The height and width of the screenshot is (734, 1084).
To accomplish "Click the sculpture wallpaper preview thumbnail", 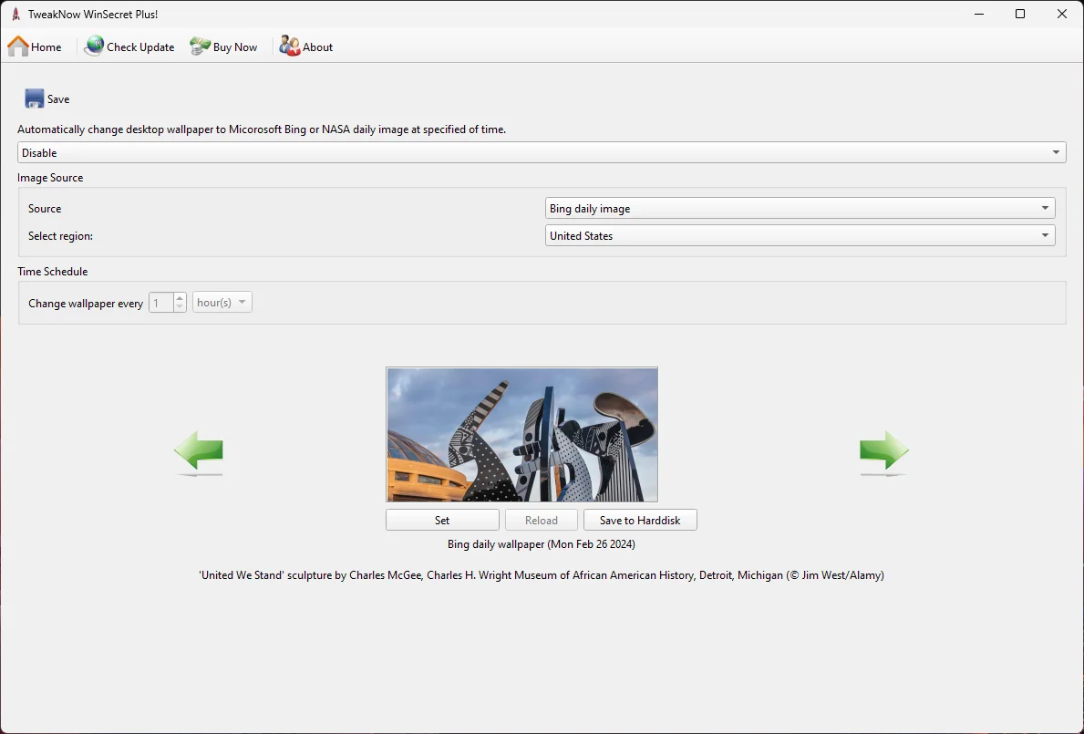I will click(x=521, y=434).
